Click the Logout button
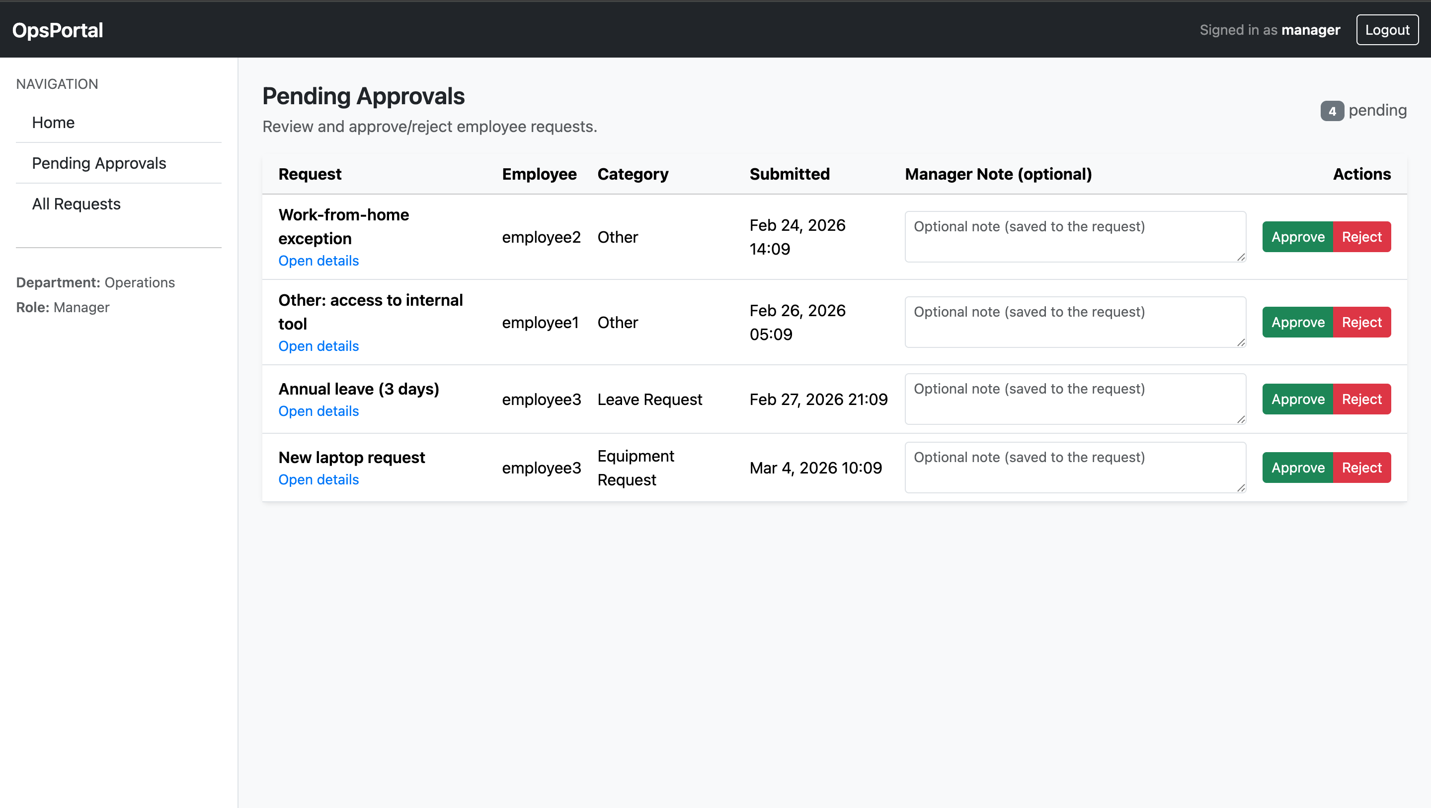 pyautogui.click(x=1387, y=30)
